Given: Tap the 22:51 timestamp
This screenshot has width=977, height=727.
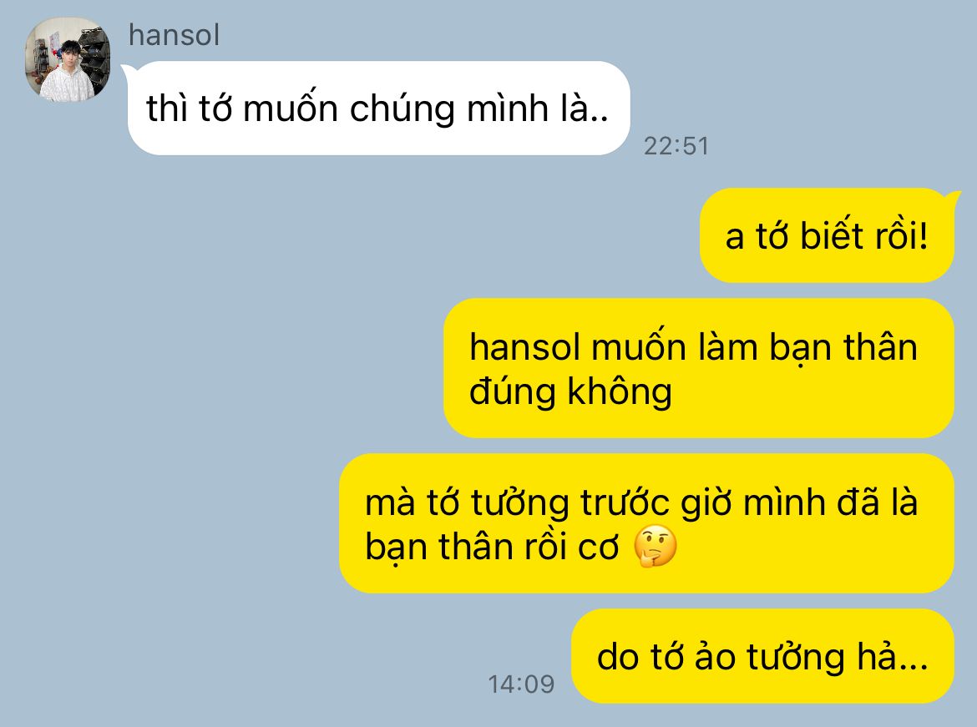Looking at the screenshot, I should pyautogui.click(x=676, y=146).
